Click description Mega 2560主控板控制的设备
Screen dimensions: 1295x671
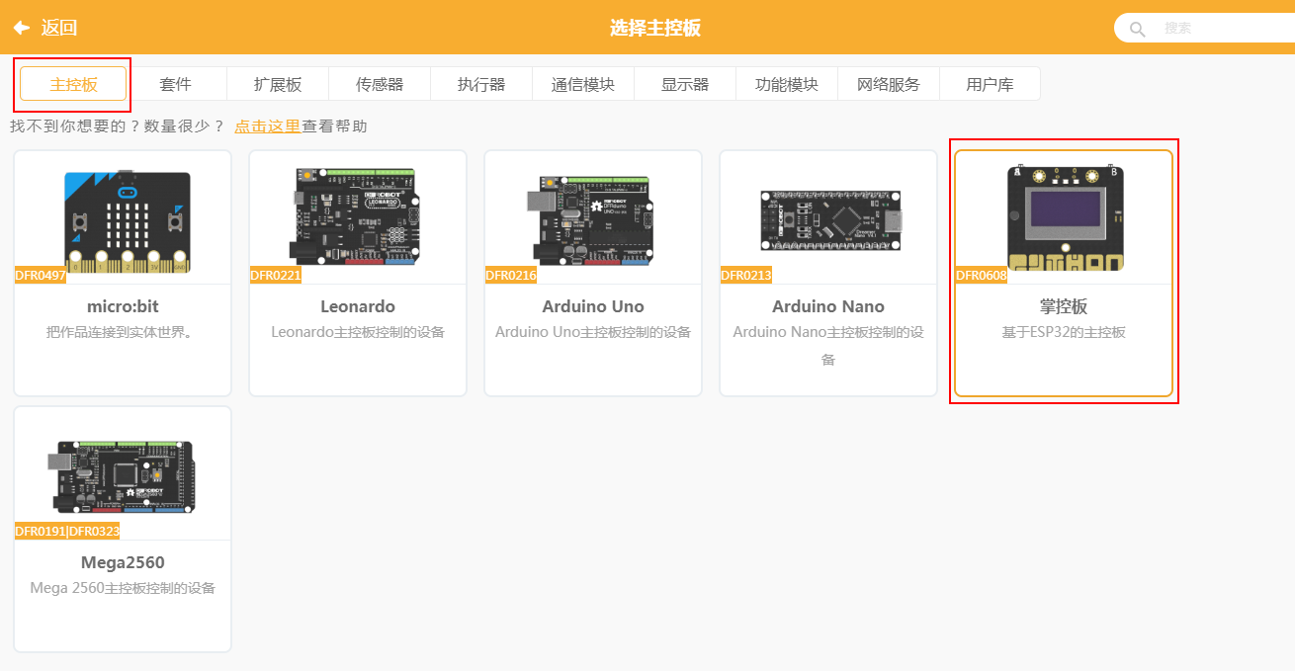pyautogui.click(x=123, y=588)
